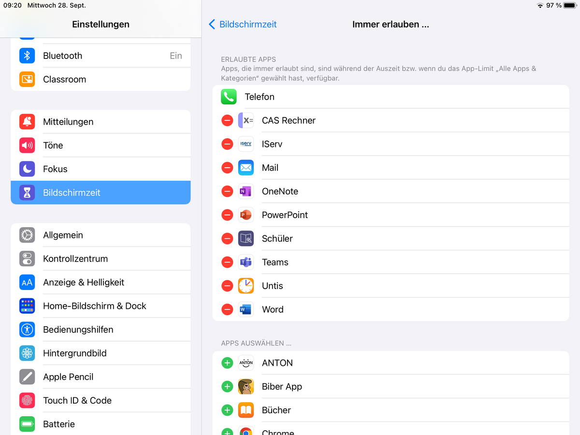
Task: Tap the Teams app icon
Action: pos(246,262)
